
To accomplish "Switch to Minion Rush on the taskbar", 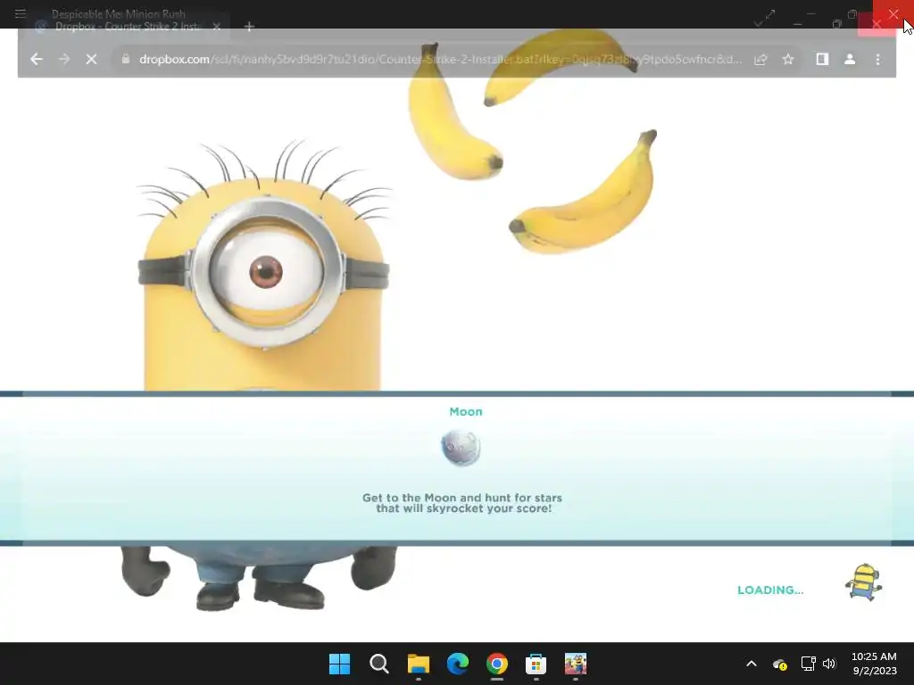I will coord(576,664).
